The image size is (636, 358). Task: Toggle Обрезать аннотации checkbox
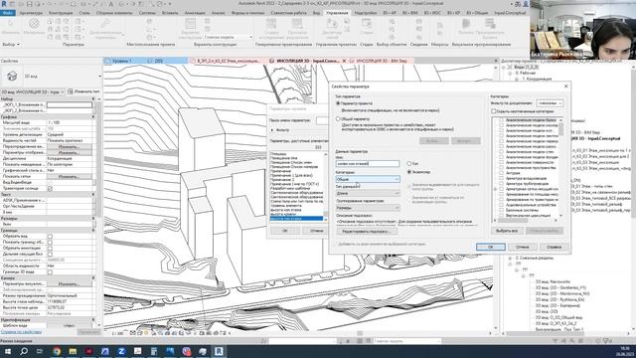pyautogui.click(x=50, y=248)
